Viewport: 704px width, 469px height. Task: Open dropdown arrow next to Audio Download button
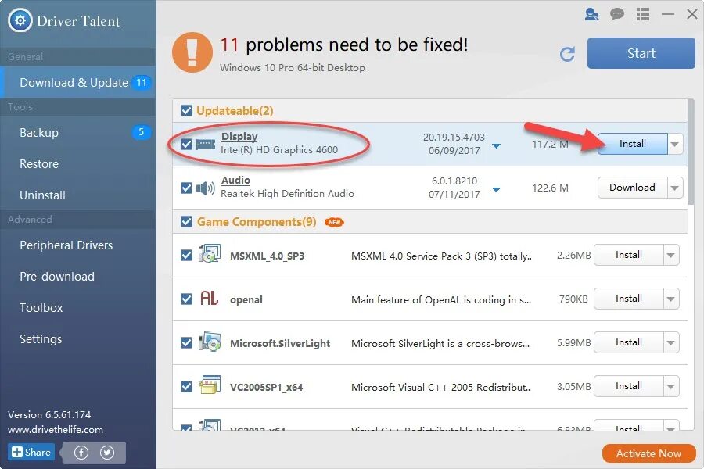(x=675, y=188)
